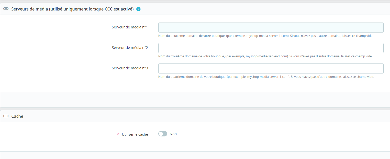This screenshot has height=159, width=390.
Task: Click the Serveurs de média section heading text
Action: [73, 9]
